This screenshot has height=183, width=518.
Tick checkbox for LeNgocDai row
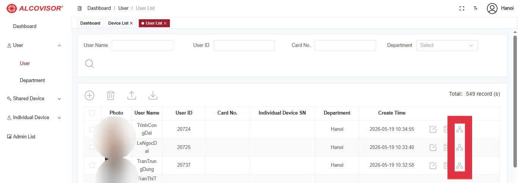92,147
